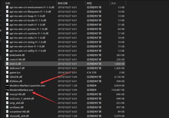Click the ortp_x64.dll file icon
Viewport: 169px width, 118px height.
[x=7, y=103]
